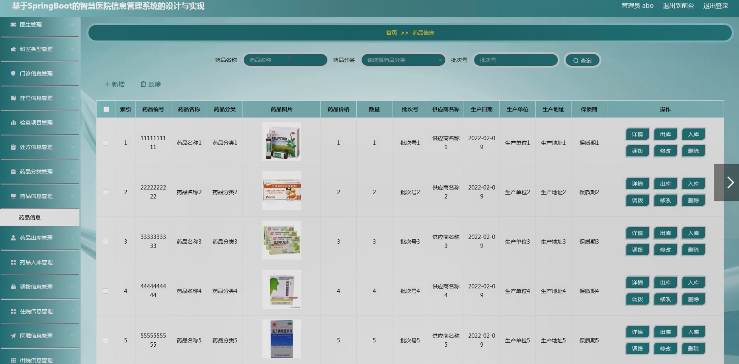Click 退出登录 in the top bar
The image size is (739, 364).
pyautogui.click(x=715, y=6)
